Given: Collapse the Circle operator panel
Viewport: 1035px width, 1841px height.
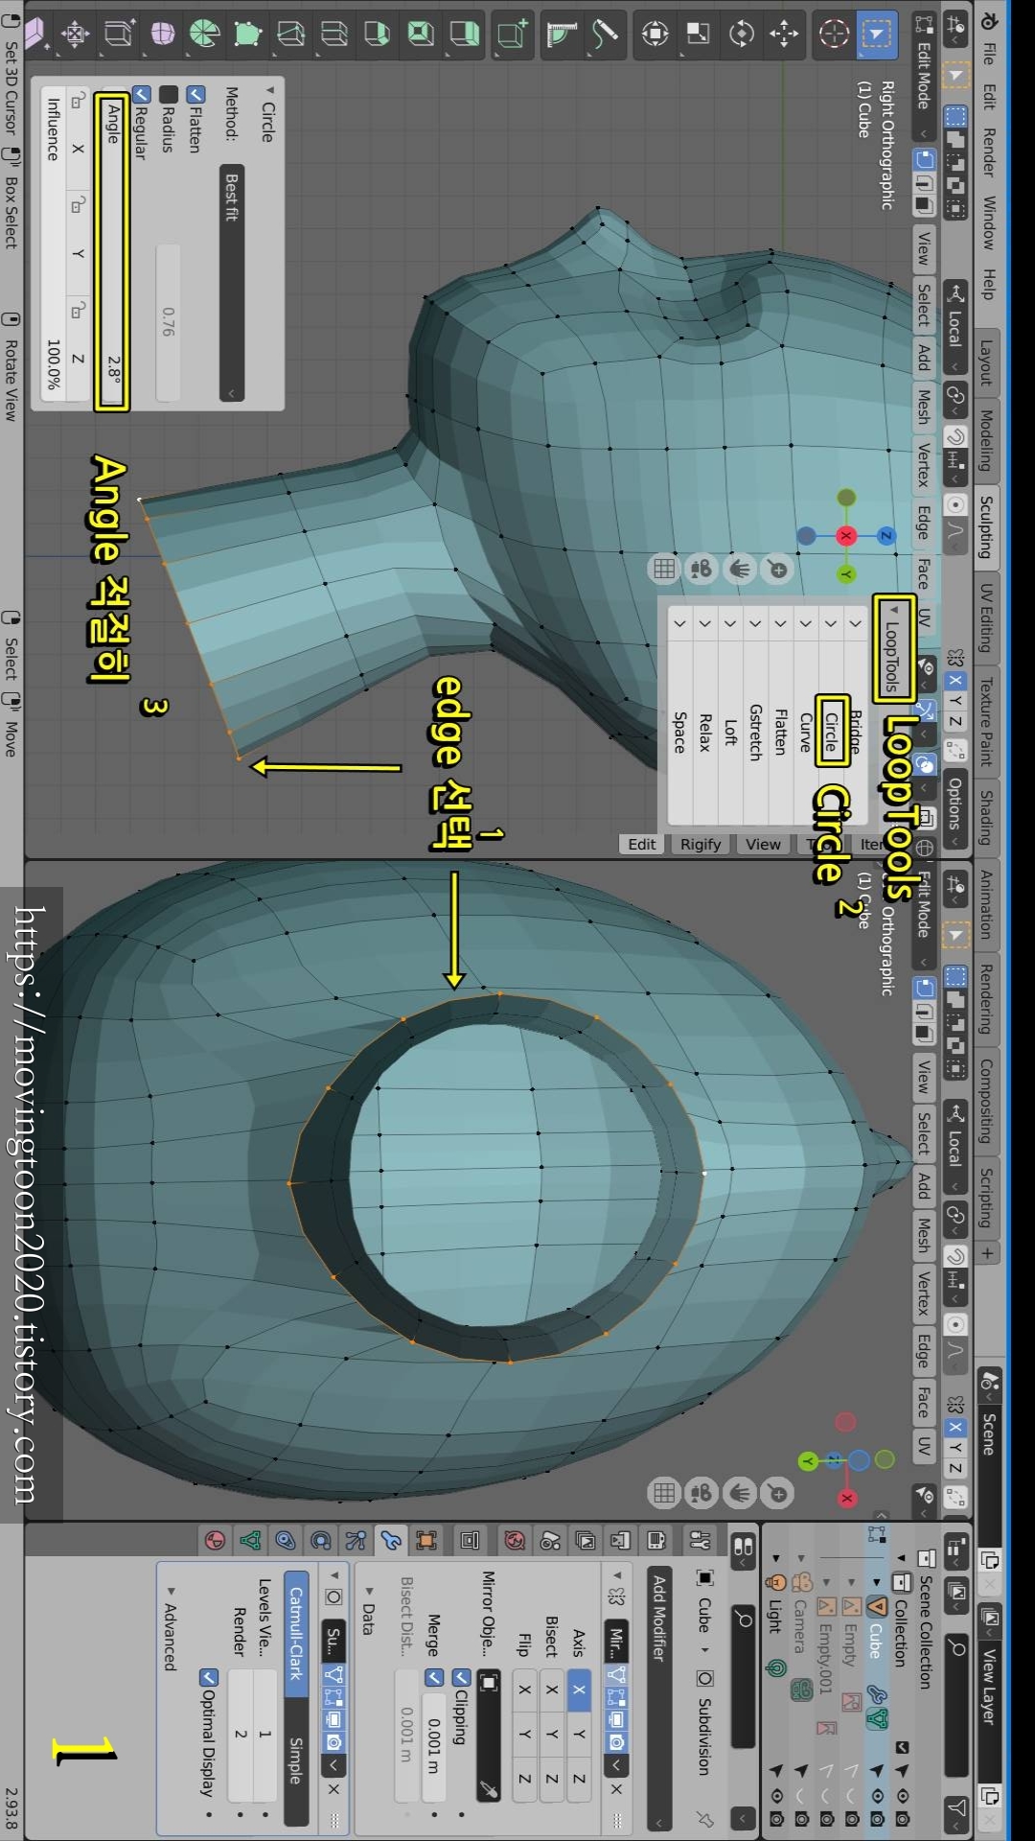Looking at the screenshot, I should click(x=269, y=114).
